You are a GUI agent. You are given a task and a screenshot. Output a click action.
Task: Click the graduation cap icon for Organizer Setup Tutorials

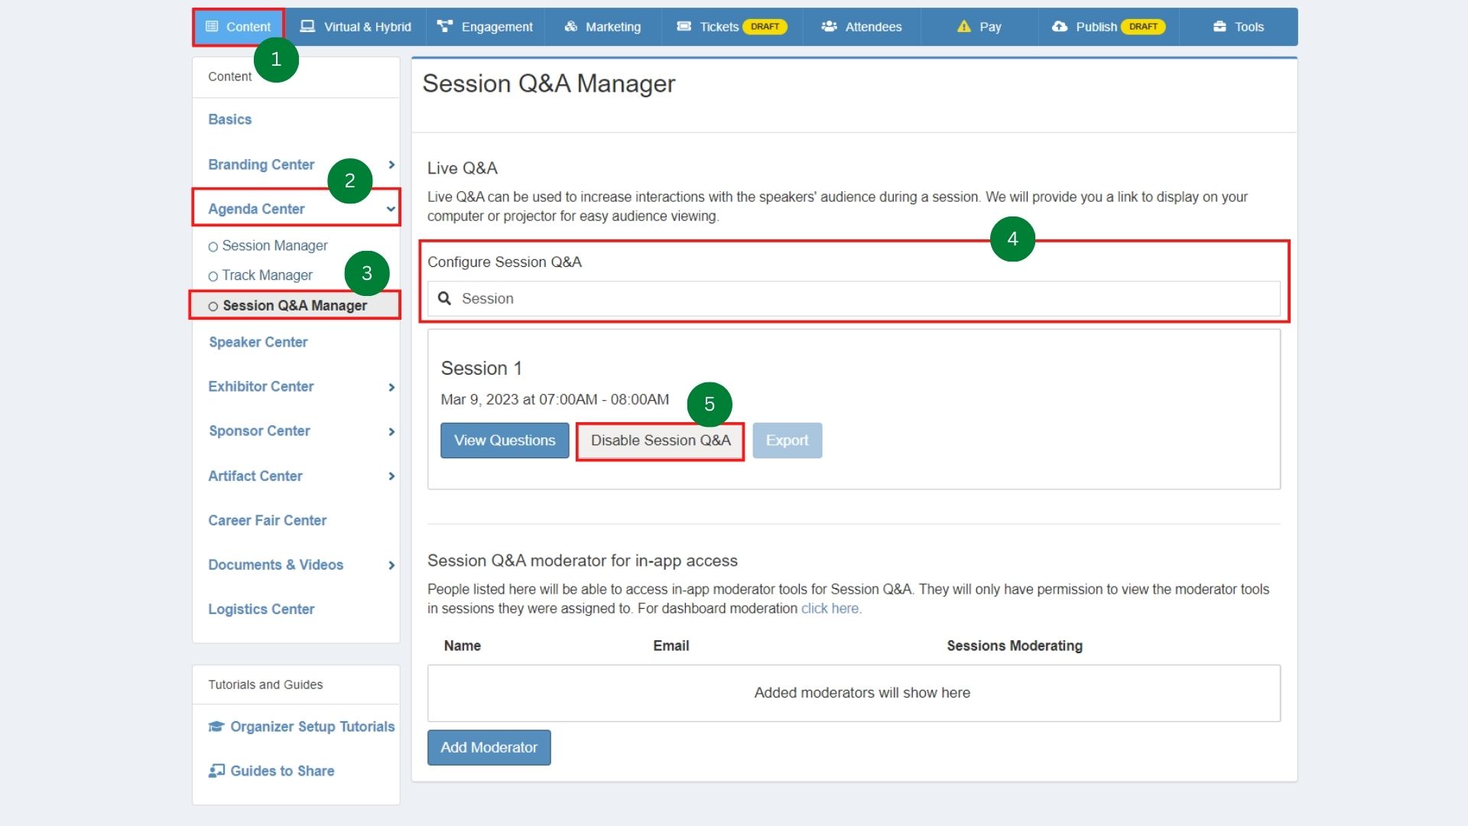coord(215,726)
